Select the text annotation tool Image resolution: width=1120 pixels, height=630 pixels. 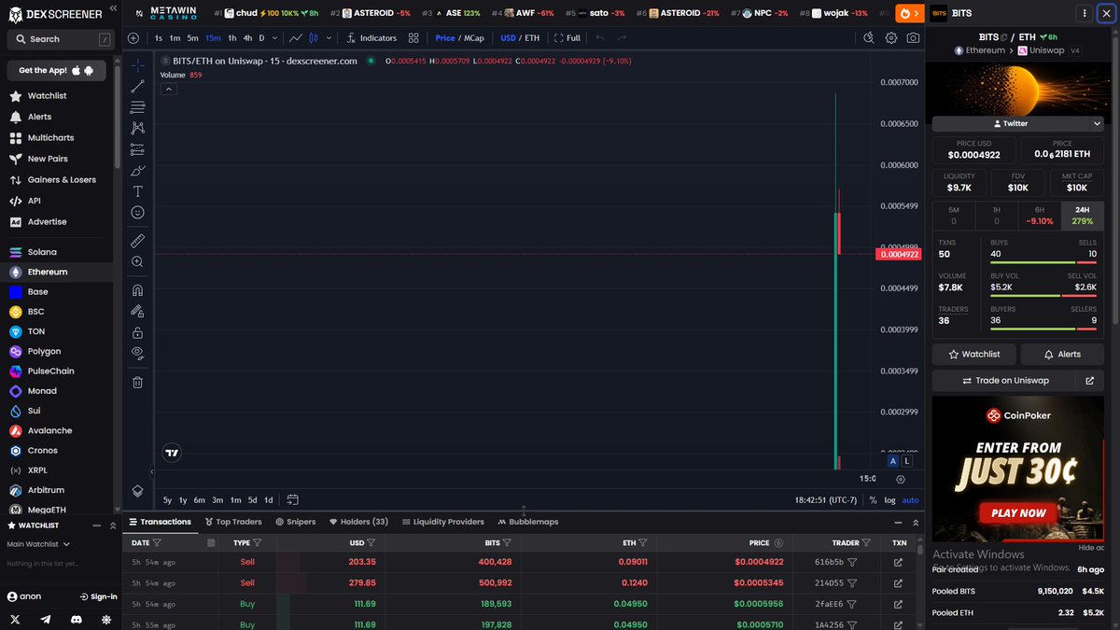(137, 191)
